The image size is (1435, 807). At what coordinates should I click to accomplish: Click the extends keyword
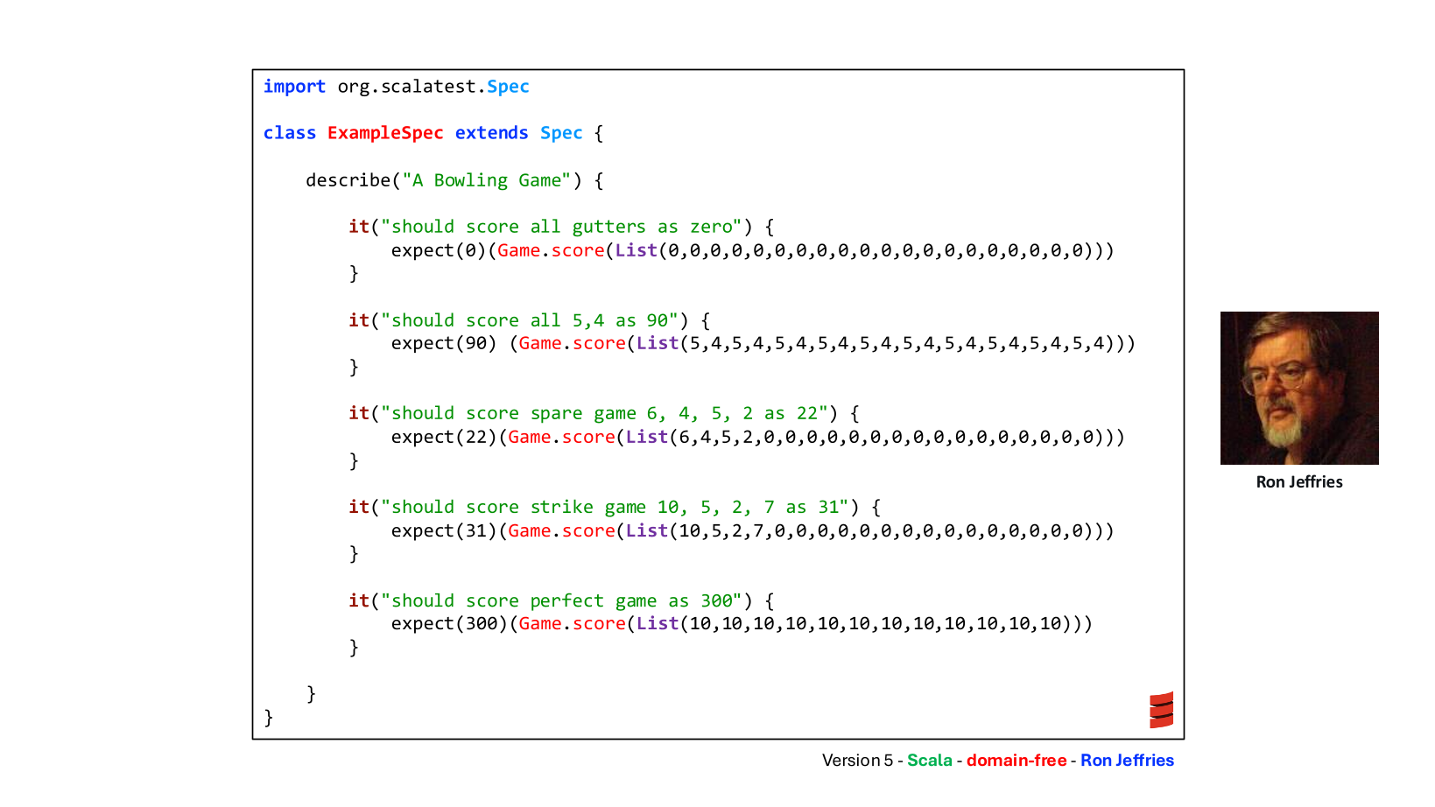[491, 133]
